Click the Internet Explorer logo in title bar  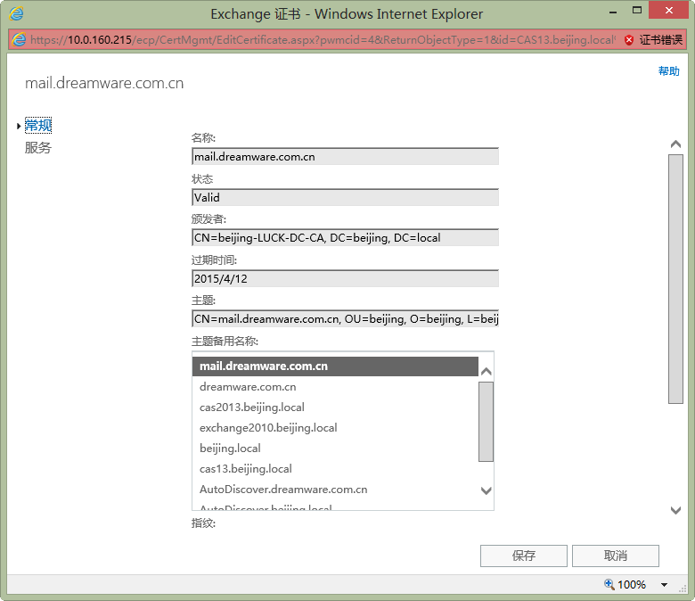point(16,13)
